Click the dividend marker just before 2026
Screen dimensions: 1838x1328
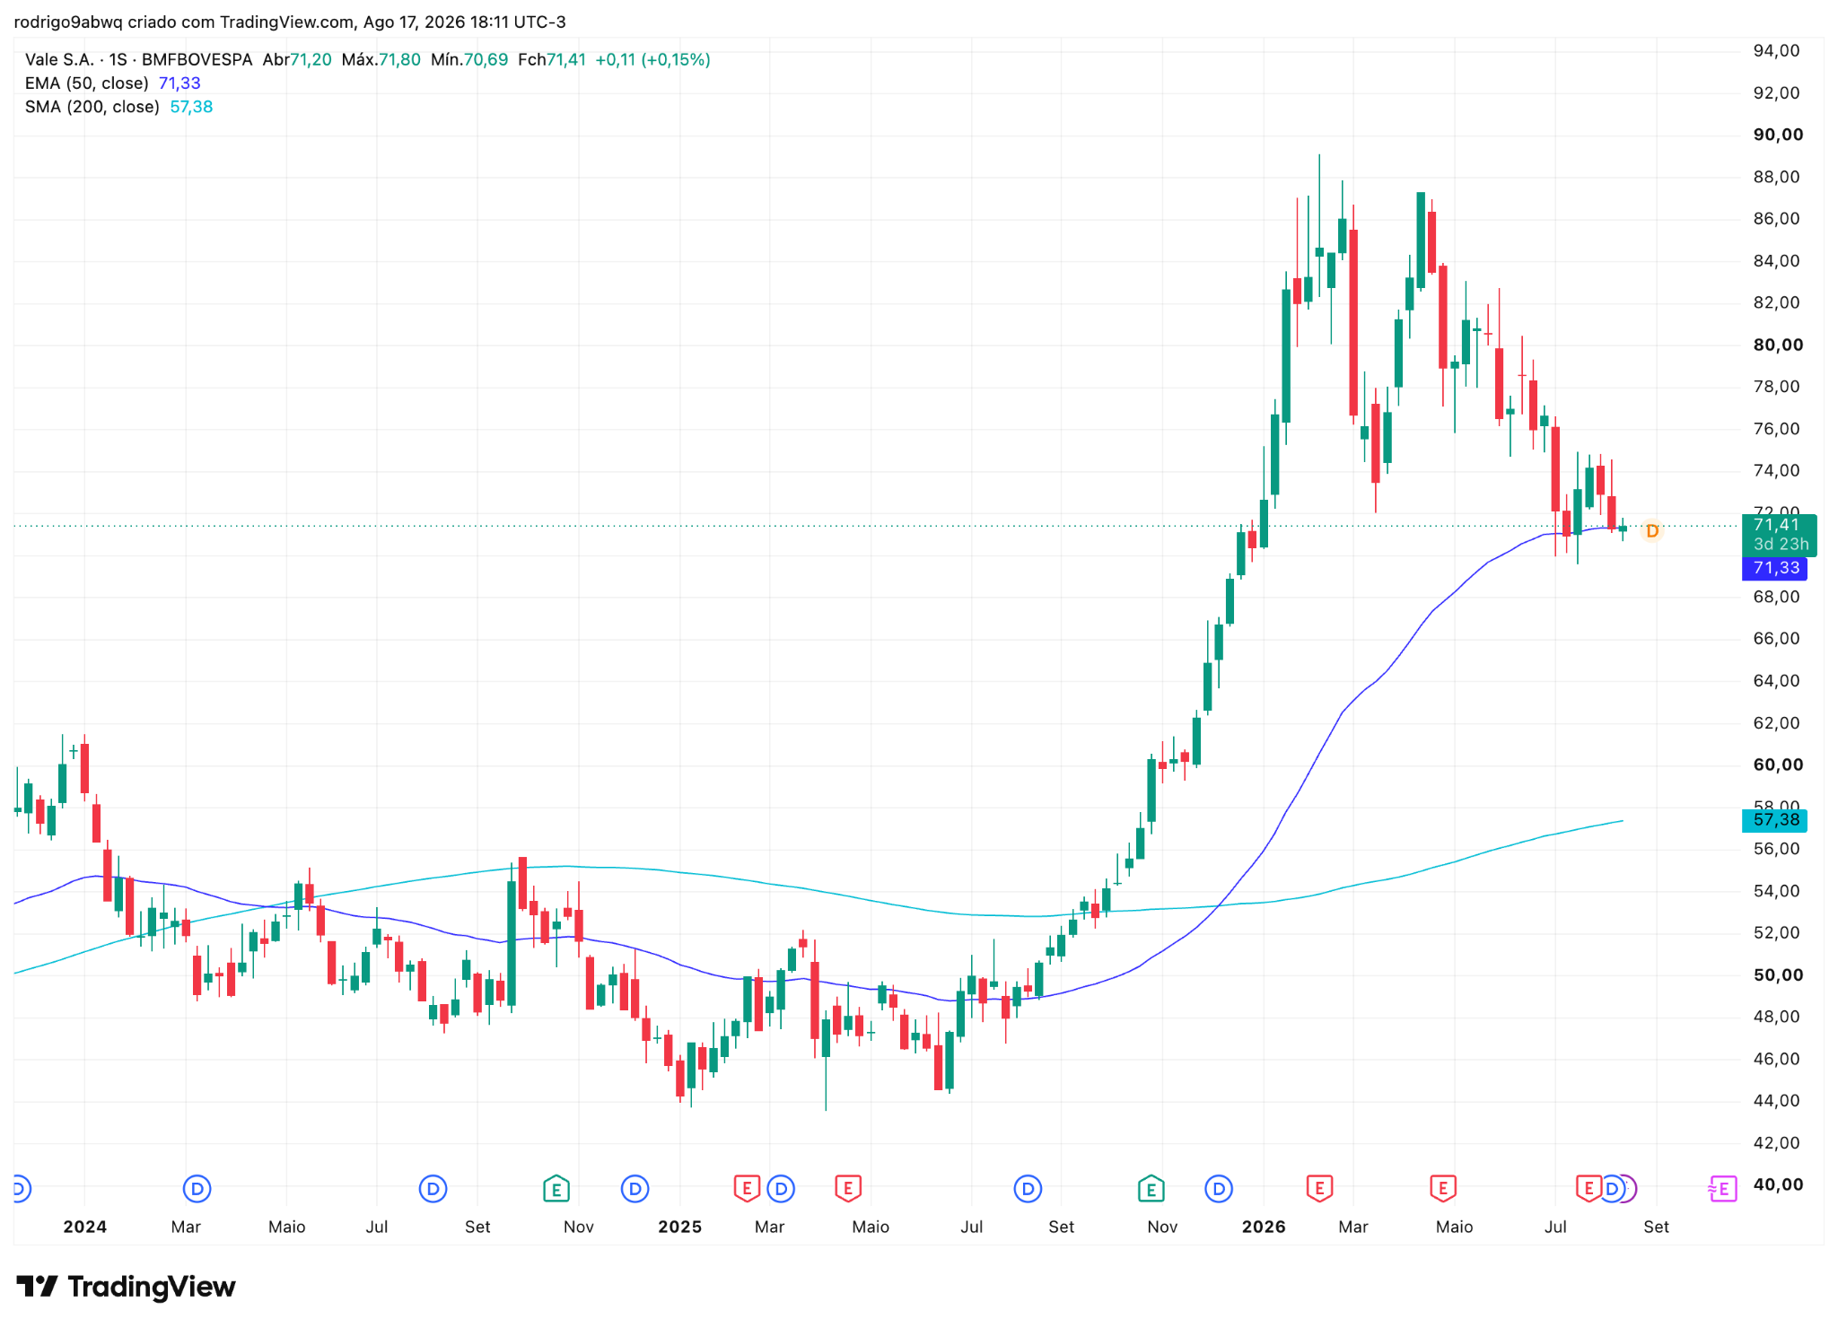(1218, 1189)
